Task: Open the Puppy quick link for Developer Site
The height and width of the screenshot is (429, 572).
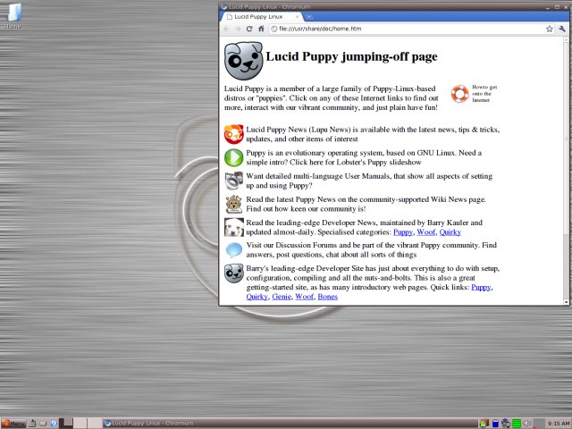Action: click(x=481, y=288)
